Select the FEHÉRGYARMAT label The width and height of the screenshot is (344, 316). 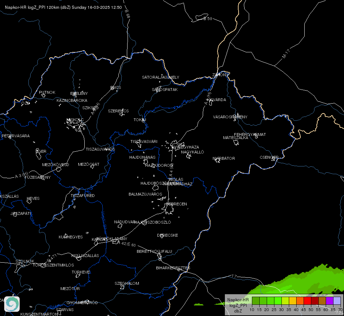point(250,134)
